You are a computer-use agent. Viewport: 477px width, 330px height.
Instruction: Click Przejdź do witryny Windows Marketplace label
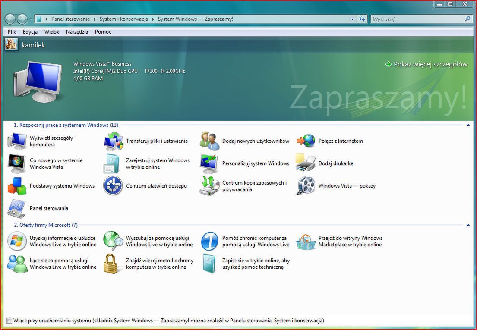pyautogui.click(x=350, y=241)
